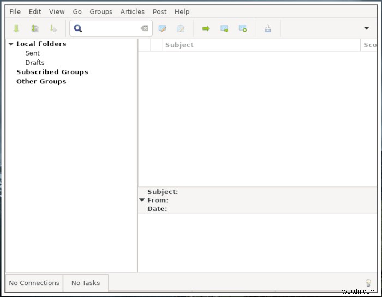Screen dimensions: 382x297
Task: Open the File menu
Action: pos(15,11)
